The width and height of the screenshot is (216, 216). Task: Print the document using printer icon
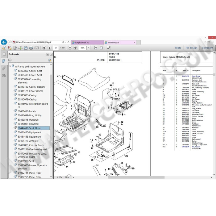[x=31, y=48]
